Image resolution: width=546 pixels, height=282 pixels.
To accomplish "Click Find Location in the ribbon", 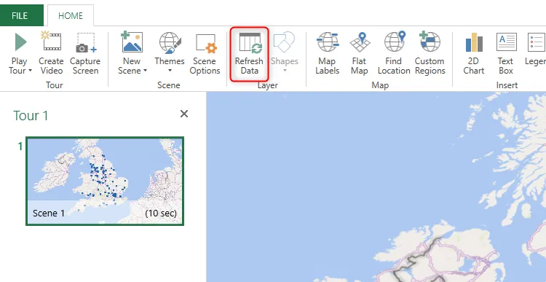I will pyautogui.click(x=394, y=53).
